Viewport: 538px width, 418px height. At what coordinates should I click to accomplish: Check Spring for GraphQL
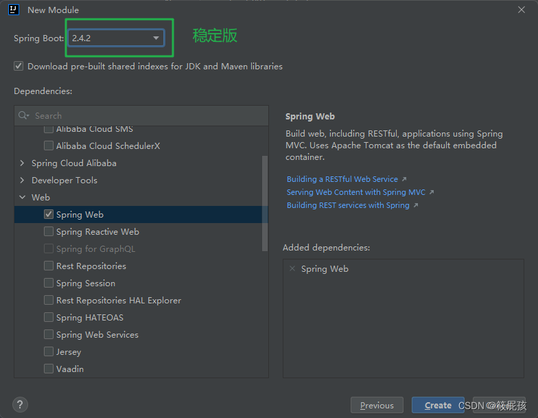[49, 248]
